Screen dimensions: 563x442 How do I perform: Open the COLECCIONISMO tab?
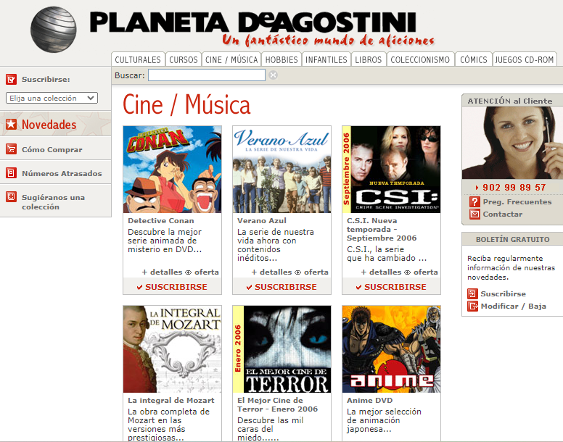(x=420, y=59)
